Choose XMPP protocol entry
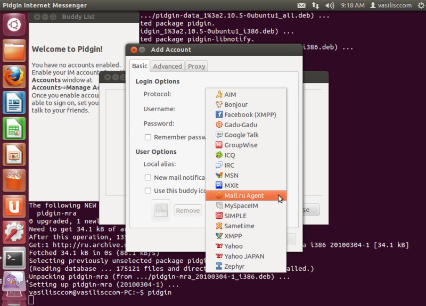426x306 pixels. click(246, 236)
